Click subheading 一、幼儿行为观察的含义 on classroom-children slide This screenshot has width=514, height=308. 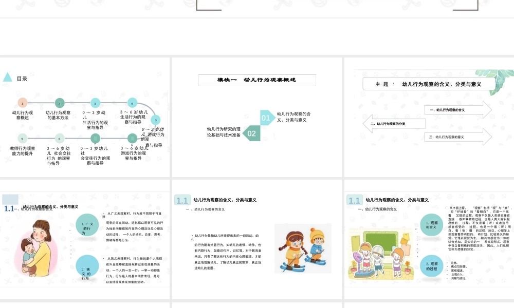tap(377, 209)
